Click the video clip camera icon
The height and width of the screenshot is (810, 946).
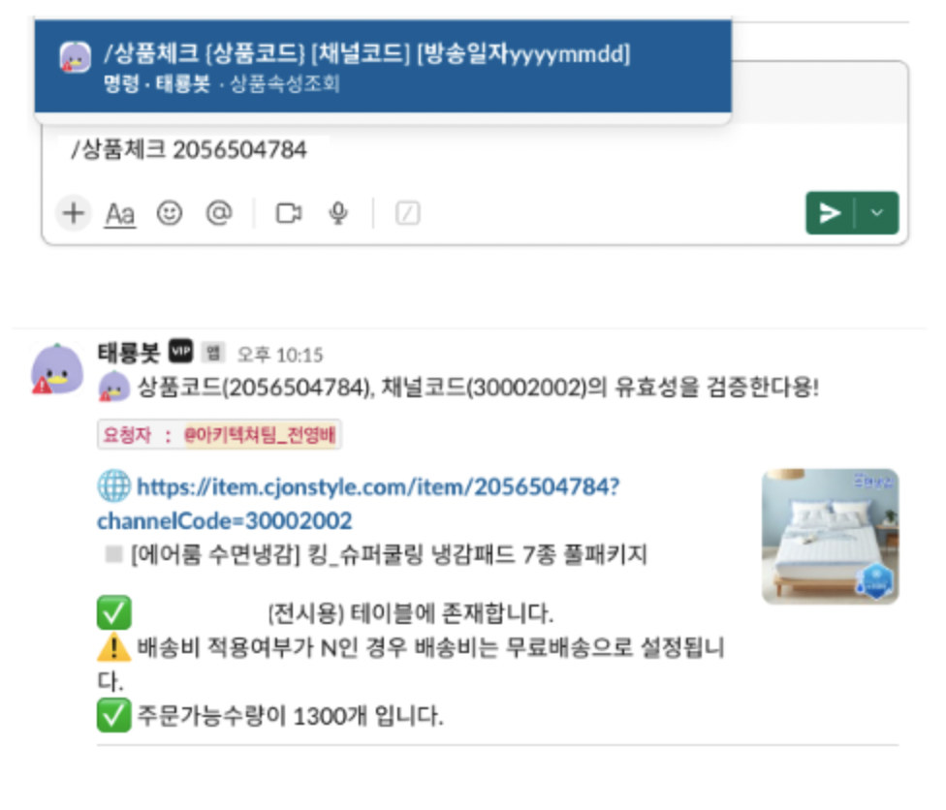click(x=289, y=213)
